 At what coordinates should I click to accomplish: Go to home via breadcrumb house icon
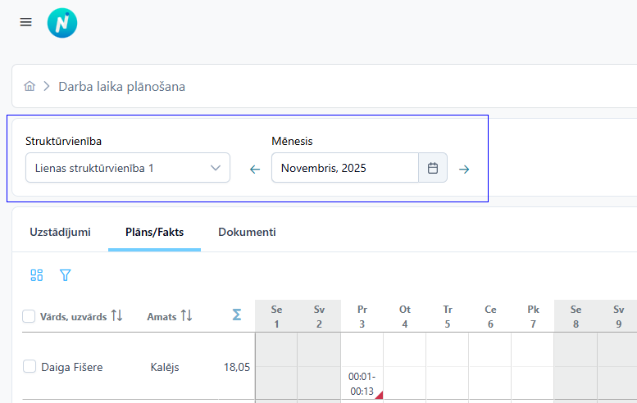coord(30,86)
